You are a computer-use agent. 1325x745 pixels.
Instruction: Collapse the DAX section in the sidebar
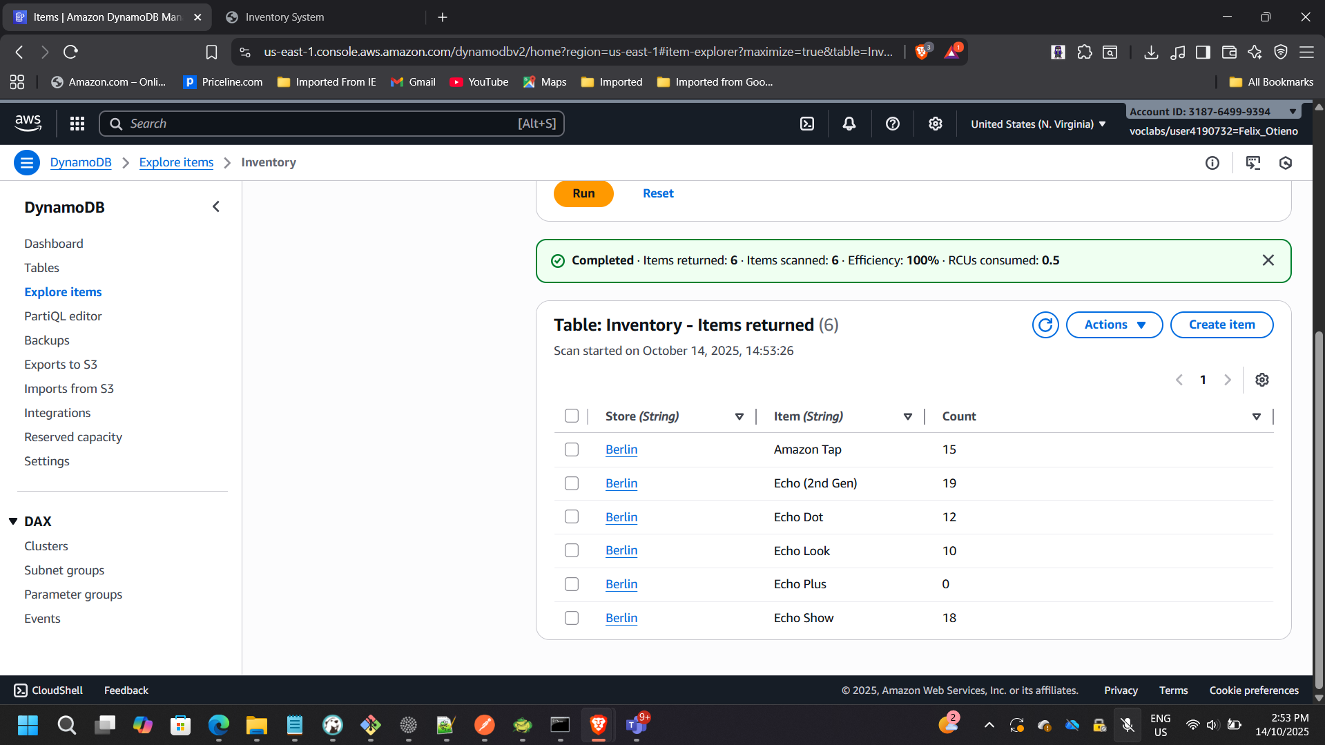[x=12, y=521]
